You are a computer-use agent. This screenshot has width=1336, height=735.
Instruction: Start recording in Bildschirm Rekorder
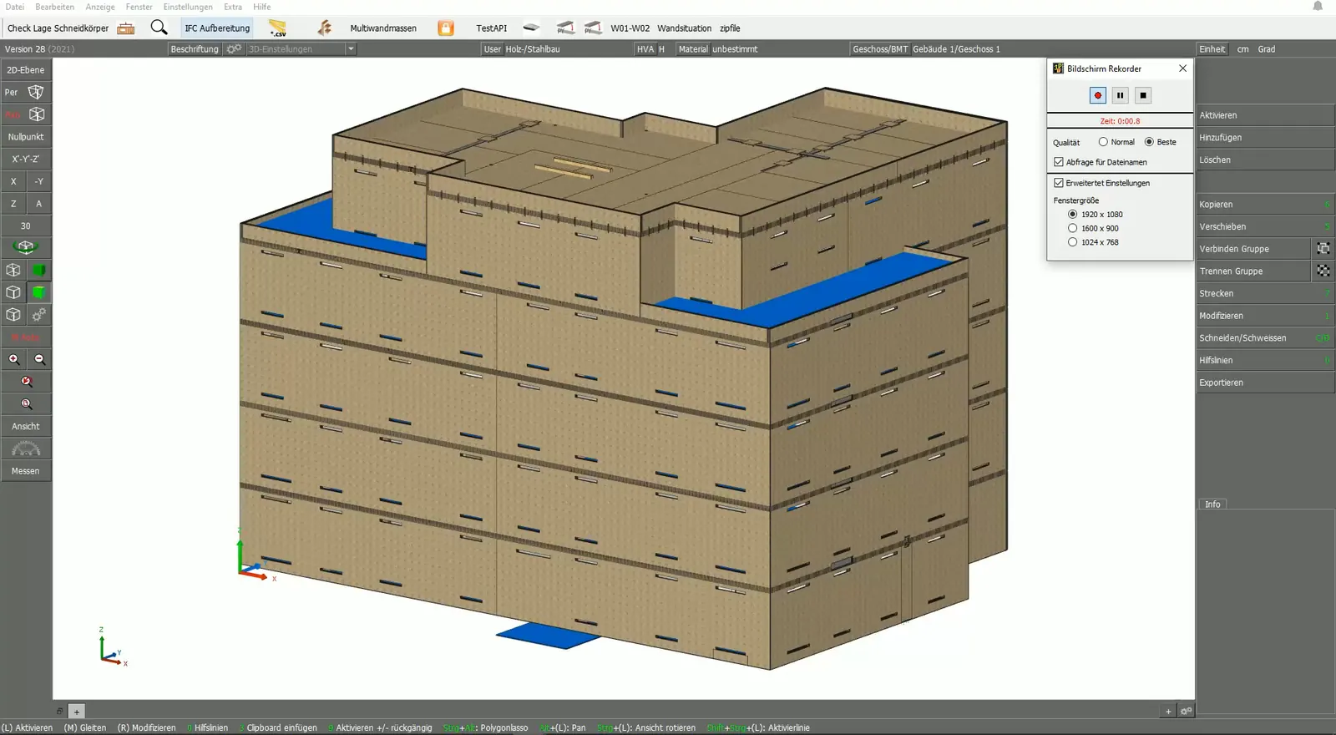pos(1098,95)
